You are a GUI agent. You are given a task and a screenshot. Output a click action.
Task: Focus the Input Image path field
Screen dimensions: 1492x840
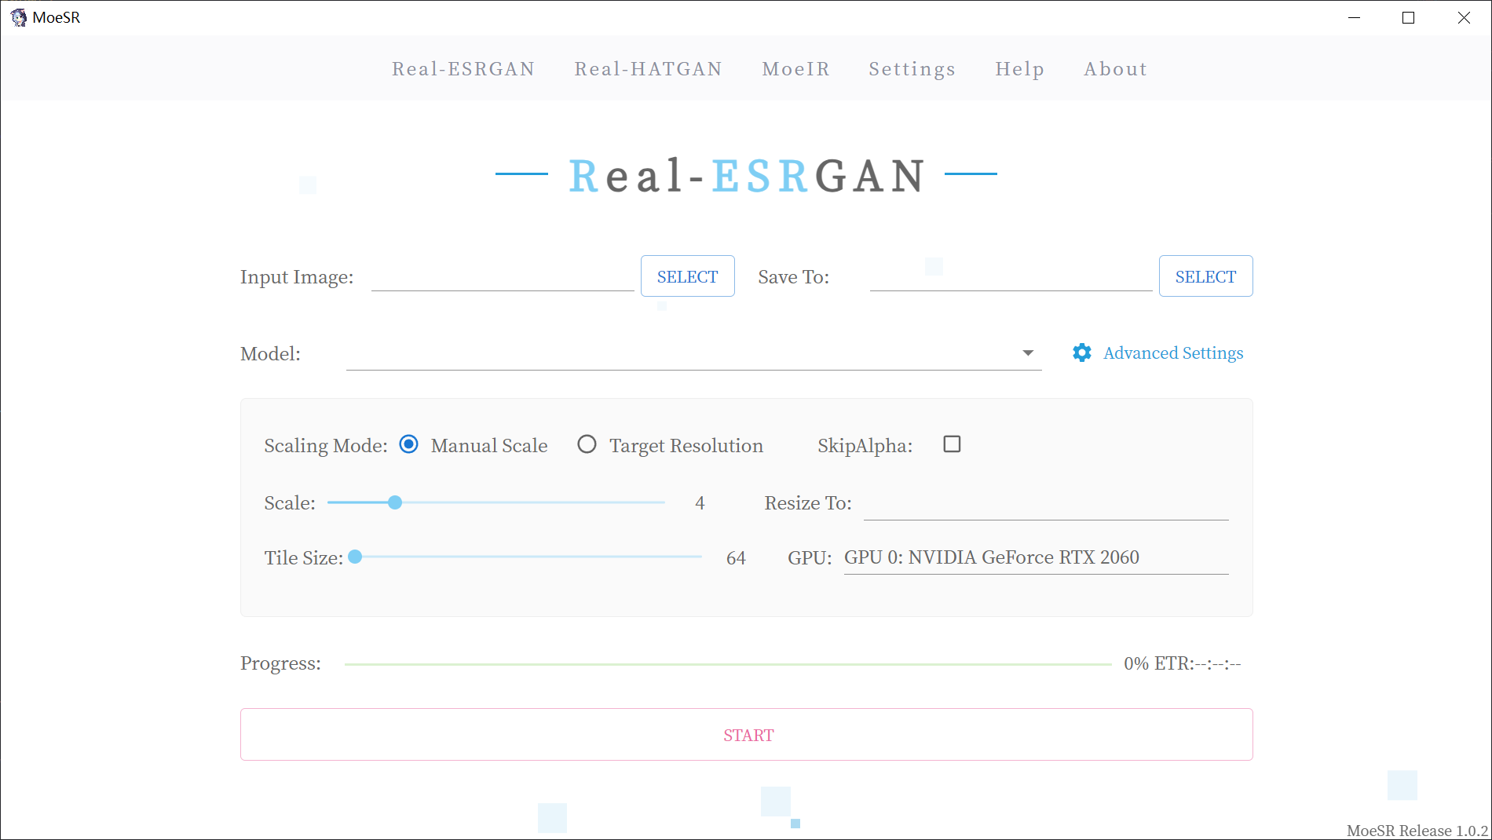[503, 276]
